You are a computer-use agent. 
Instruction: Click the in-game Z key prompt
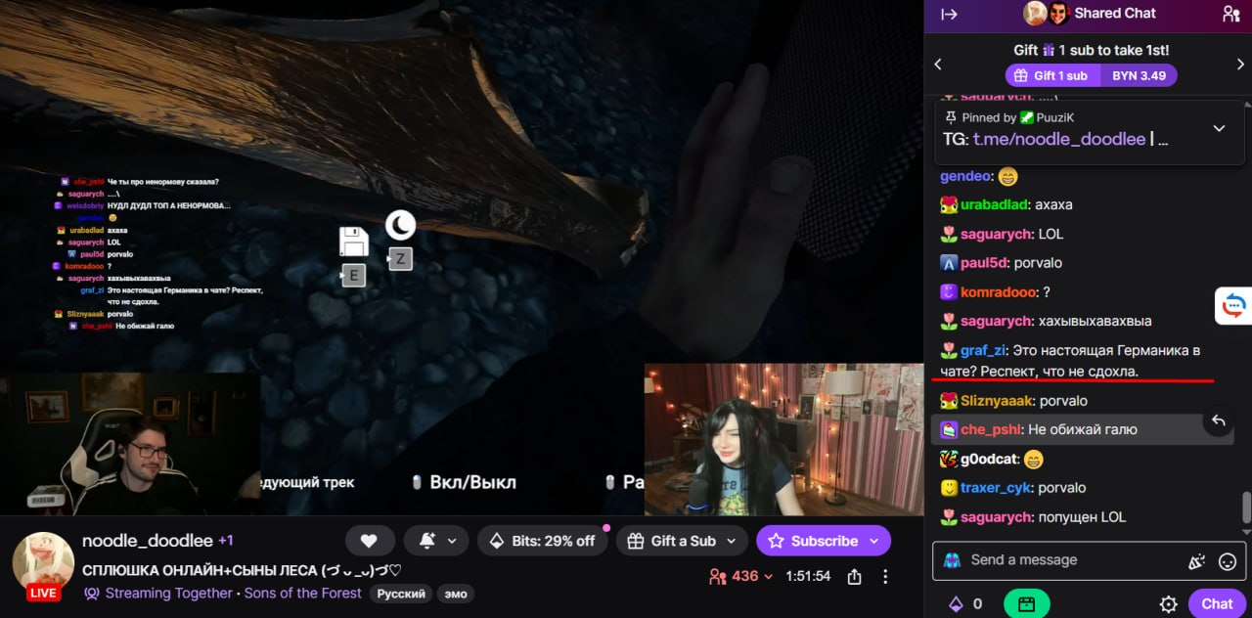point(400,259)
